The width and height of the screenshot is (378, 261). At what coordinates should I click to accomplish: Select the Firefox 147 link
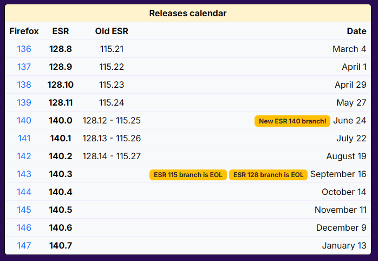click(24, 246)
